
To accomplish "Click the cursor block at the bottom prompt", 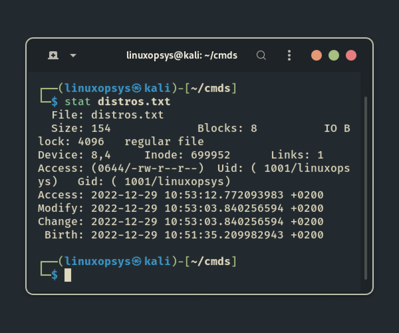I will click(x=68, y=275).
